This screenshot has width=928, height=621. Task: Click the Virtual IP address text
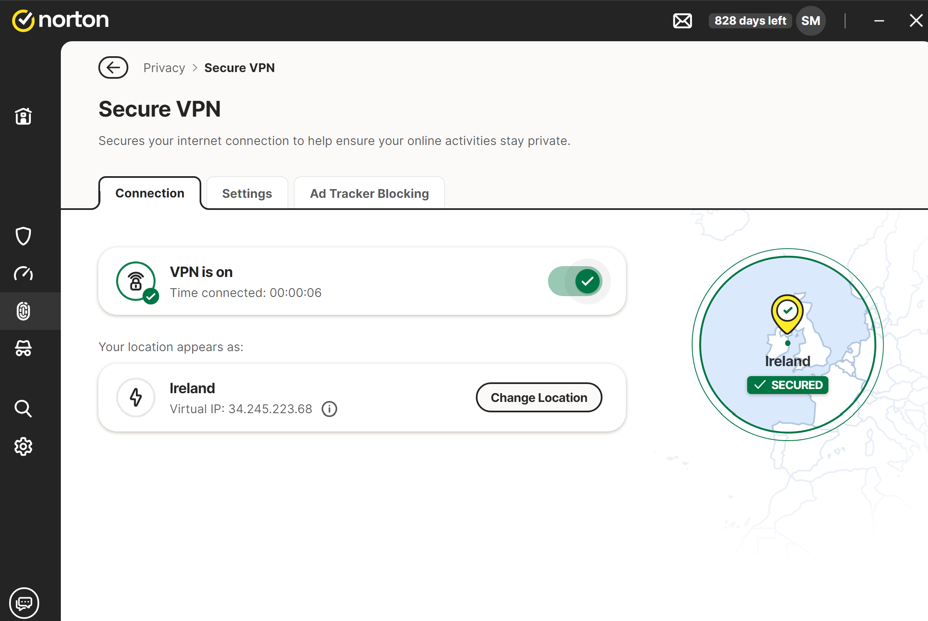click(241, 409)
